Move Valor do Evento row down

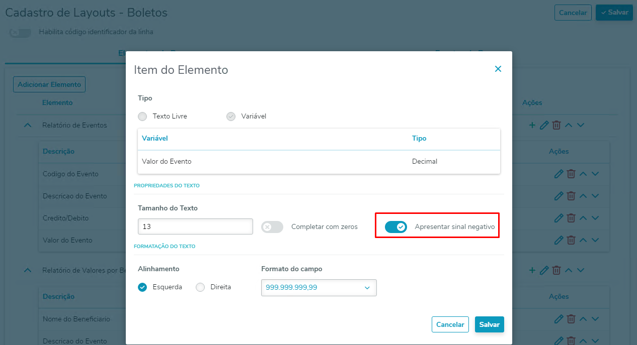click(x=595, y=240)
